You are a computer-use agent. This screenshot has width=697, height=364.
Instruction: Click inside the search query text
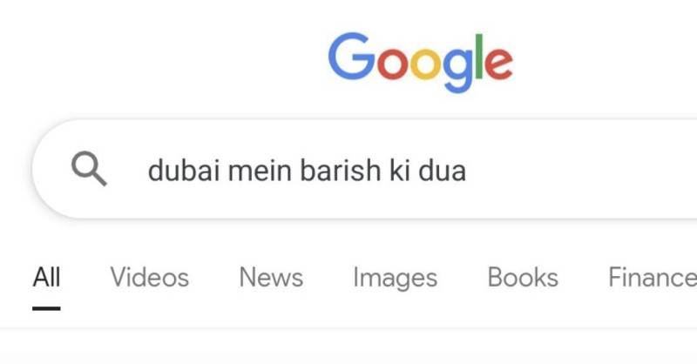point(307,171)
